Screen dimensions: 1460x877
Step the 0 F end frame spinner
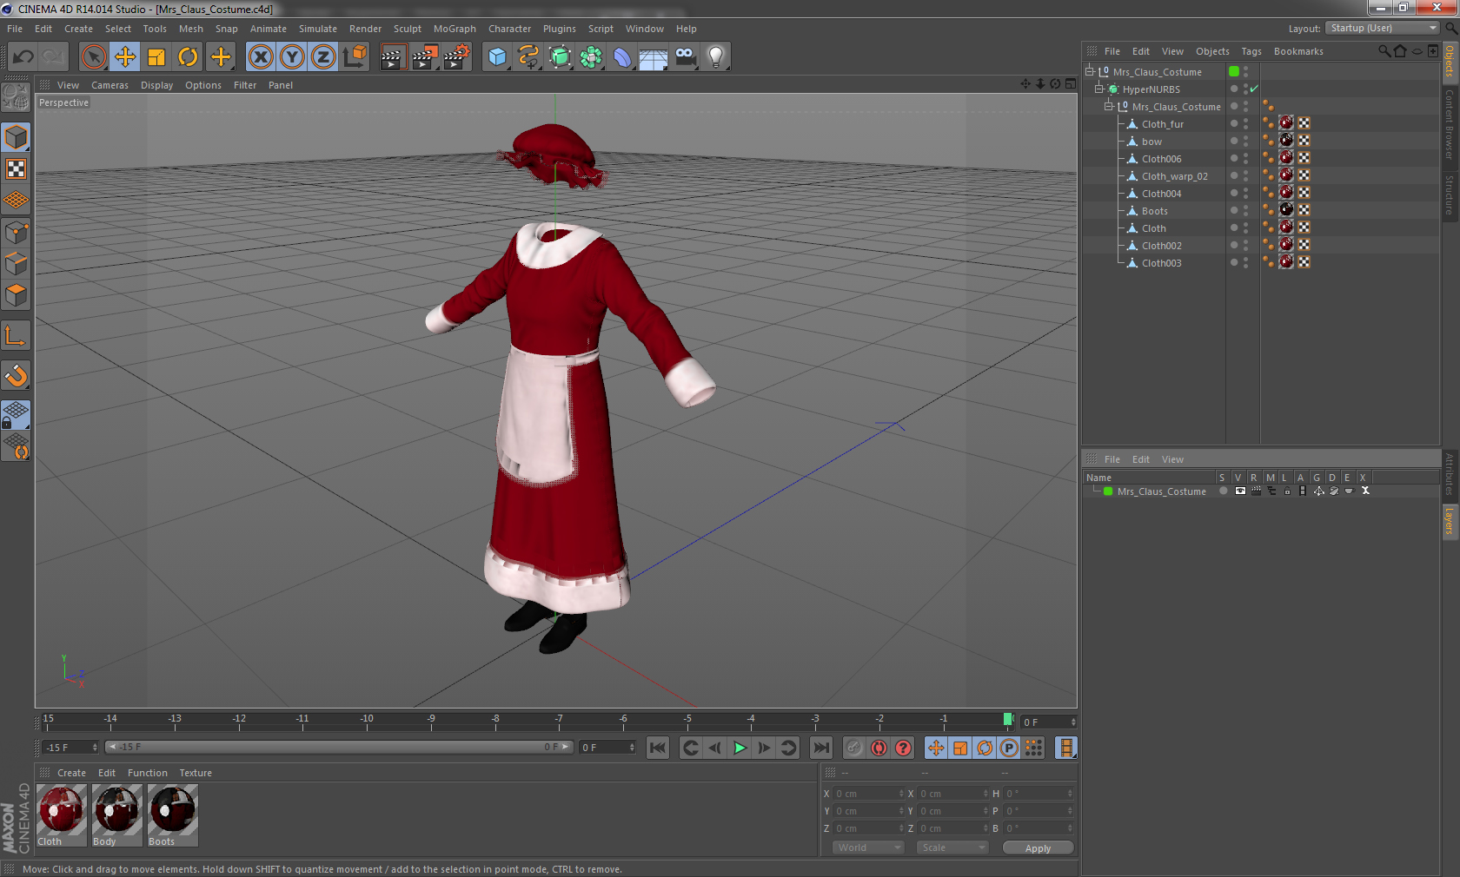coord(632,747)
